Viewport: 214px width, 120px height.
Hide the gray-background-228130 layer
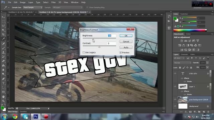175,99
